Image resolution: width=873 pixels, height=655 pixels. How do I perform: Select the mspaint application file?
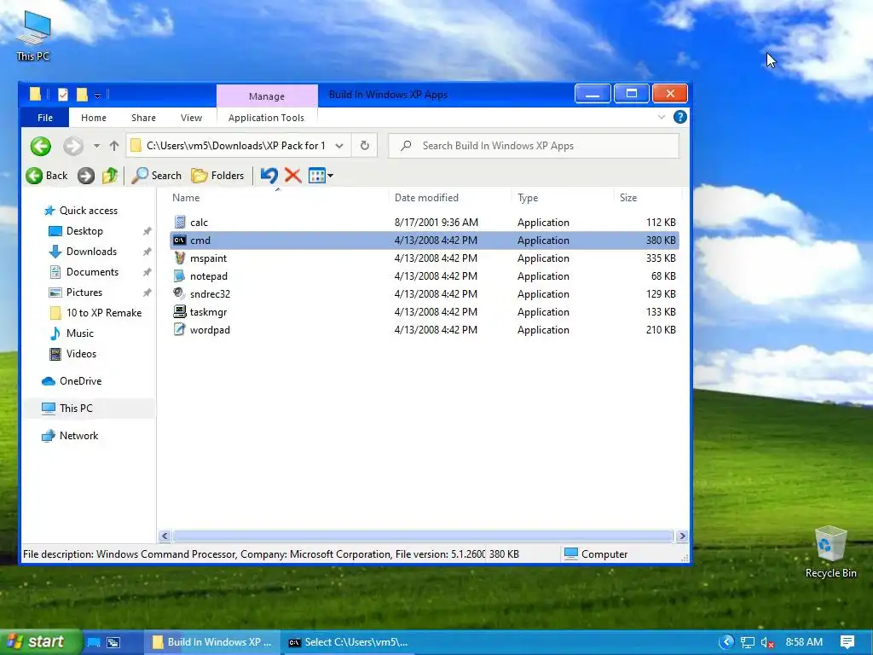pos(425,258)
